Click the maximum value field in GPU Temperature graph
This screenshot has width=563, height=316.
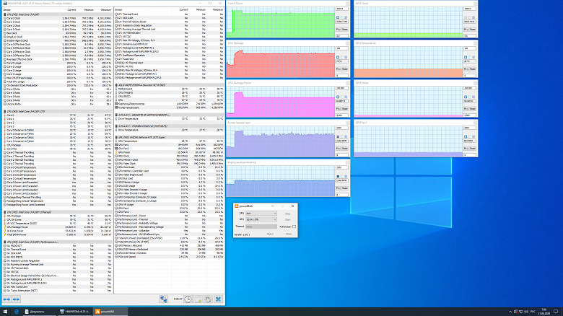click(x=470, y=48)
